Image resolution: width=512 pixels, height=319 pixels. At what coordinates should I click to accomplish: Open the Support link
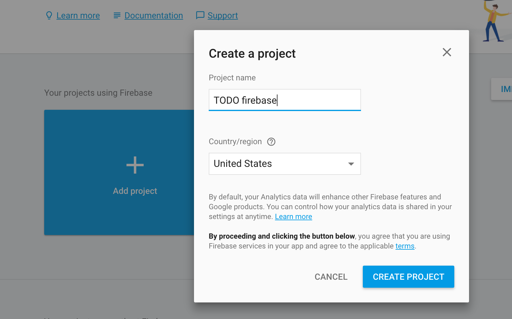tap(223, 15)
